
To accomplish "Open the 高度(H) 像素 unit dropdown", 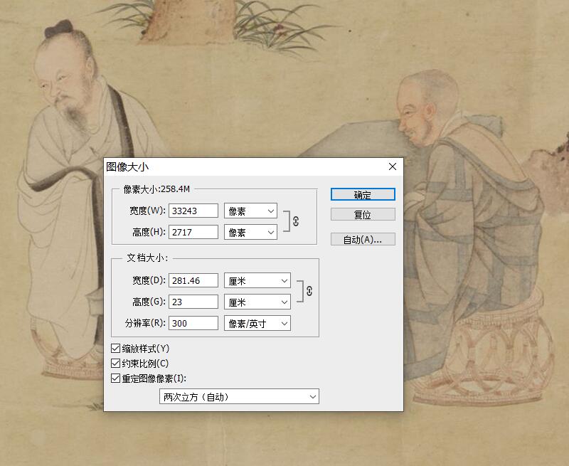I will (x=251, y=232).
